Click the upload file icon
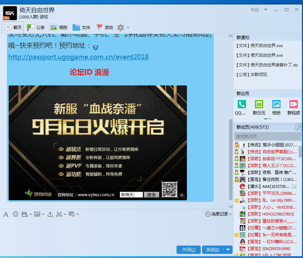 tap(50, 214)
